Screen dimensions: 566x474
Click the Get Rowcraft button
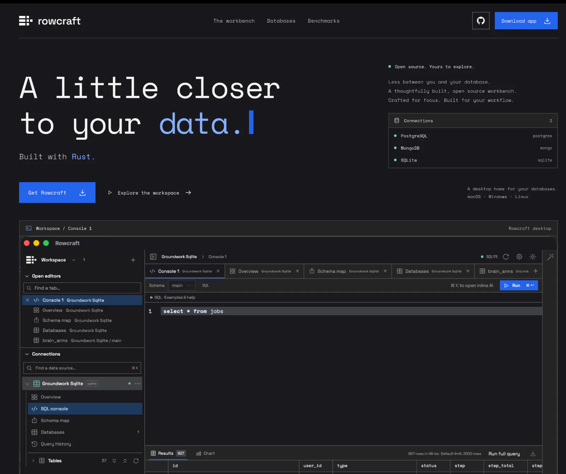pos(57,192)
